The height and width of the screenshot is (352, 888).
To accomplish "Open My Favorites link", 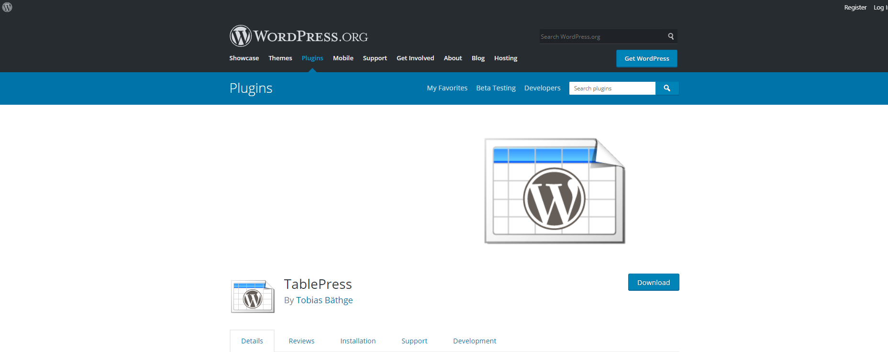I will (447, 88).
